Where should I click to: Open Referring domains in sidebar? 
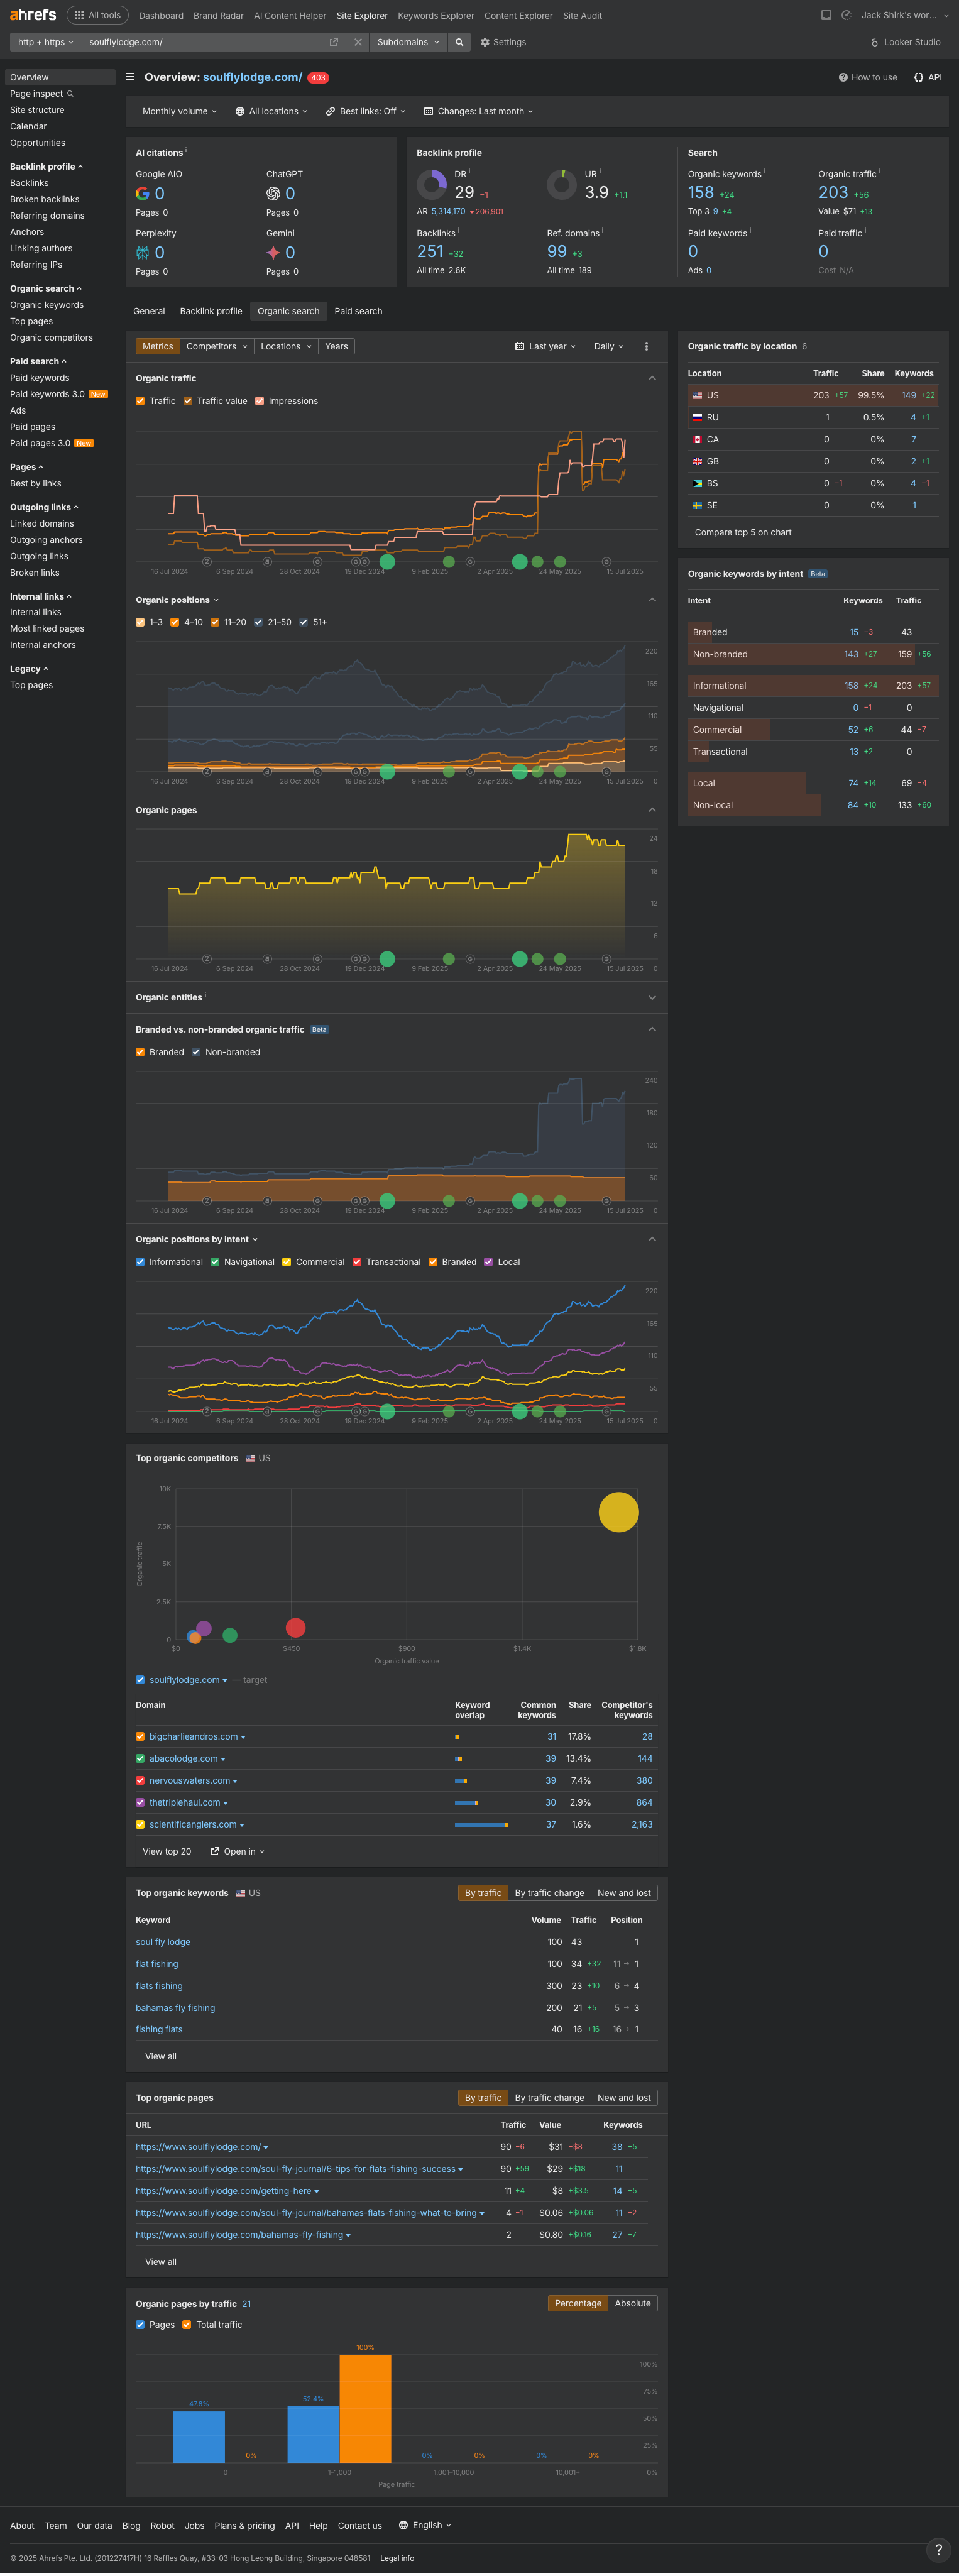47,215
